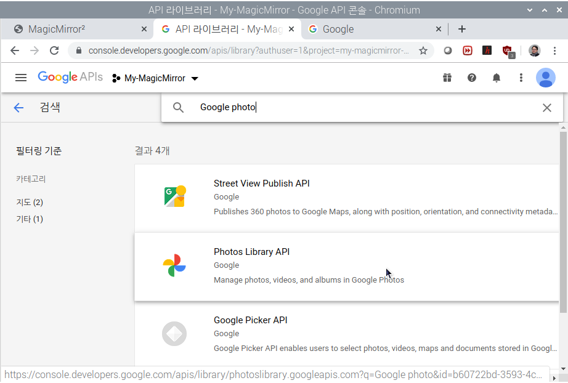Open the gift free trial icon
568x383 pixels.
[x=447, y=78]
